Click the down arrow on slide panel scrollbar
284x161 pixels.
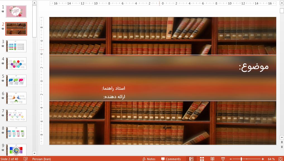point(34,153)
